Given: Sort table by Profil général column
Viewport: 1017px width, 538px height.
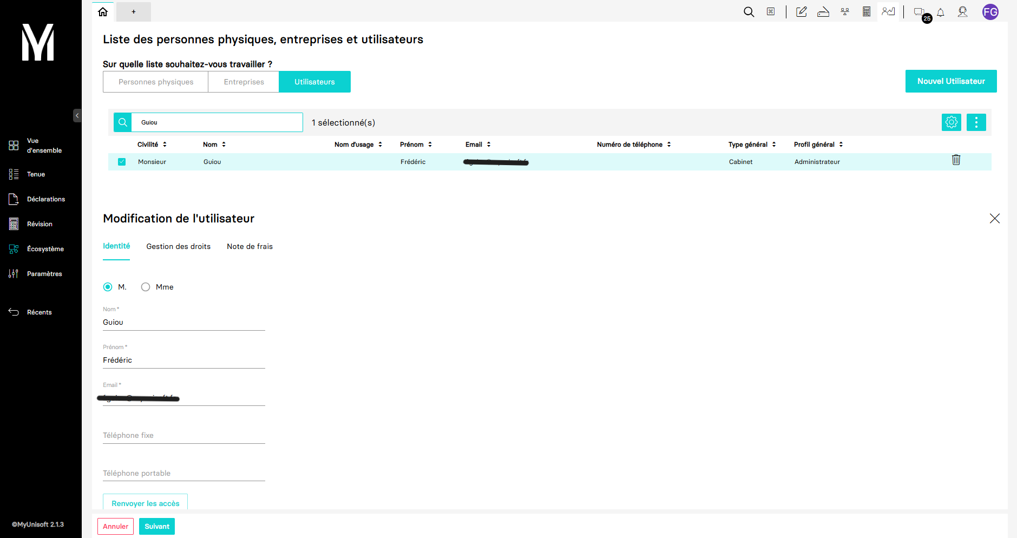Looking at the screenshot, I should [x=818, y=145].
